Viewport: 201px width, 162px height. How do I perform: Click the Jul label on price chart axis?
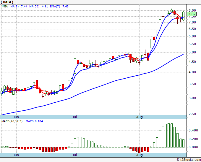pos(74,117)
